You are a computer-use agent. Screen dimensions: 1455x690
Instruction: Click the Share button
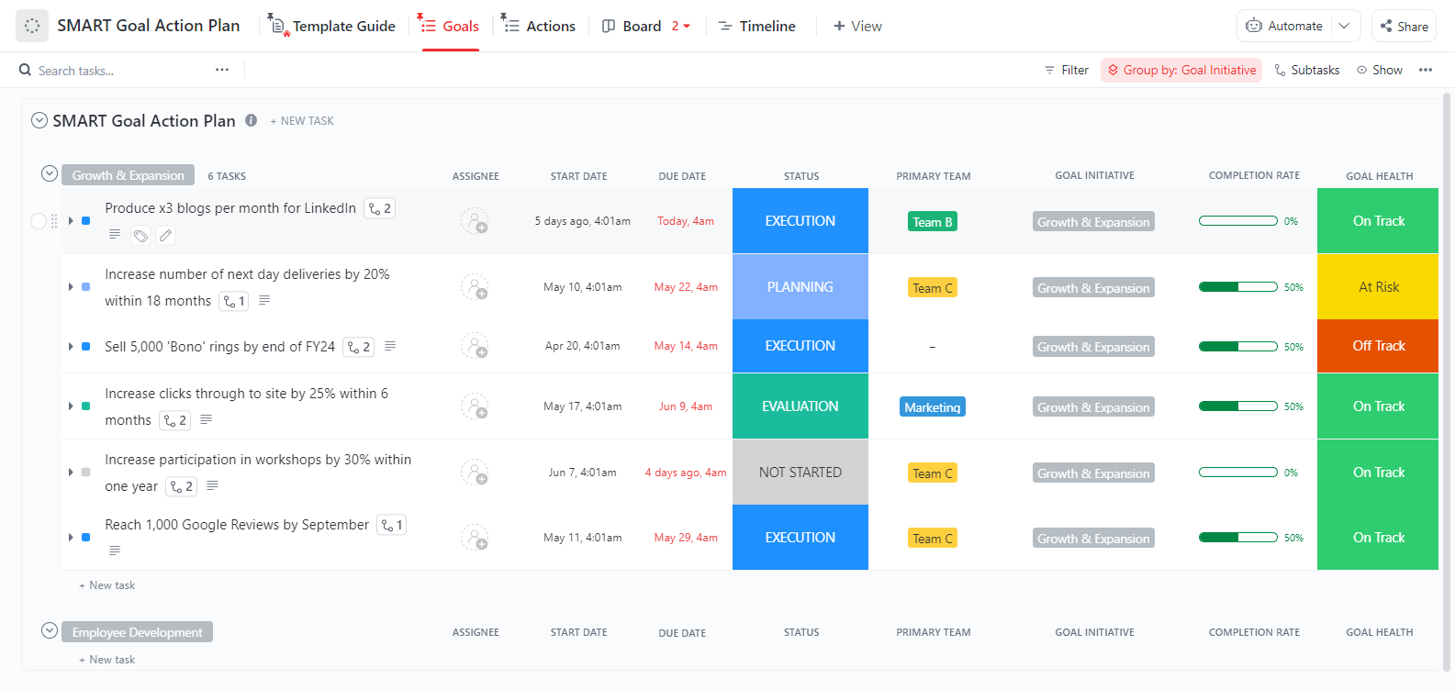1404,26
